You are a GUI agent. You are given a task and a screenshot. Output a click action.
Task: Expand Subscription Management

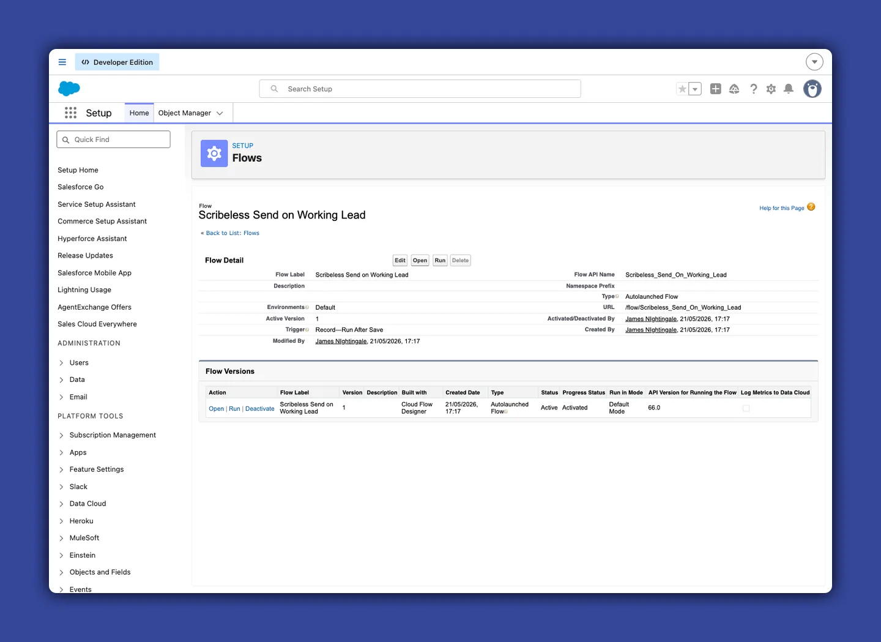pyautogui.click(x=61, y=435)
